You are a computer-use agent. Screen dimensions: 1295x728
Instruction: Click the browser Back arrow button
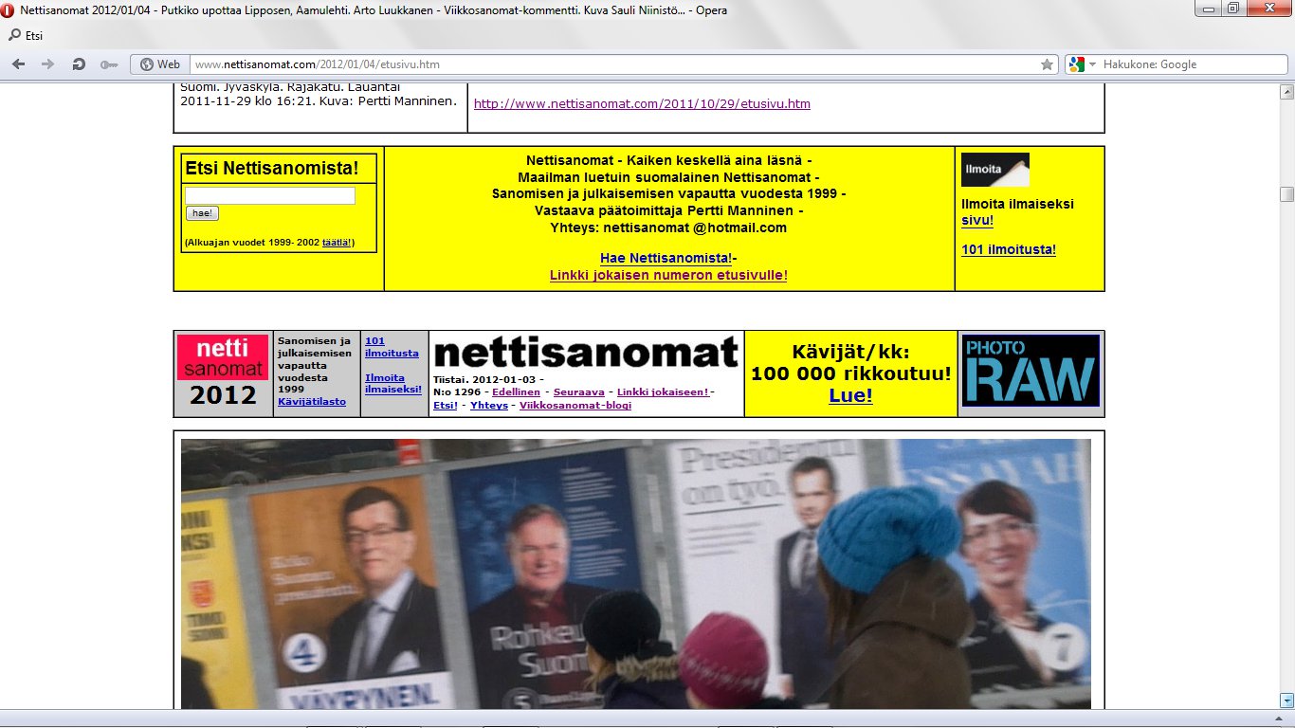coord(19,64)
